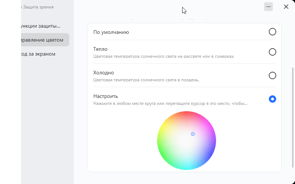Click the "По умолчанию" option label
Screen dimensions: 295x184
(111, 32)
